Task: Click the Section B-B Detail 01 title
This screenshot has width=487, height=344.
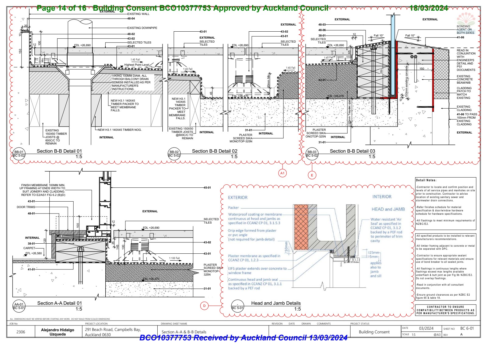Action: pyautogui.click(x=59, y=151)
